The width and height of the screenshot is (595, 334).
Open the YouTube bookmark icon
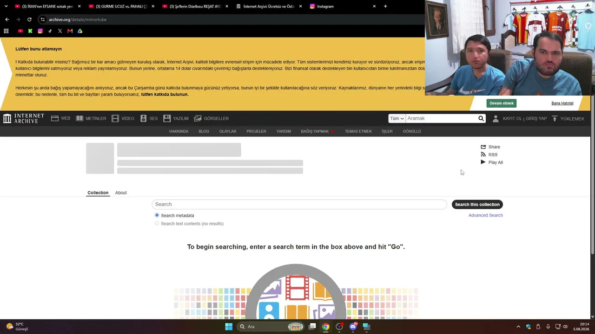[20, 31]
